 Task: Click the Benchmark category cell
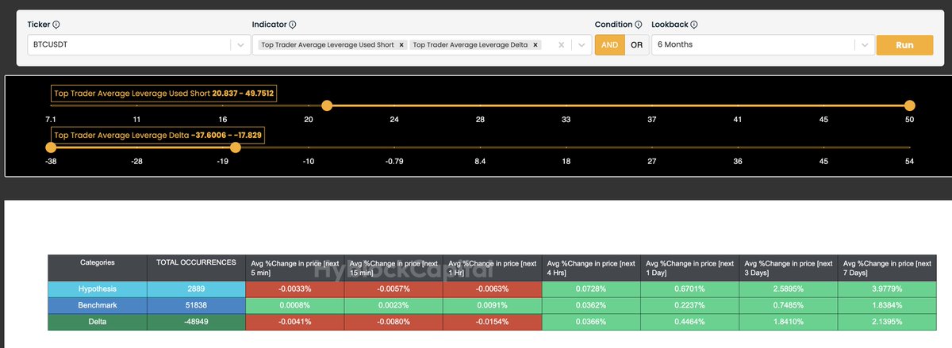coord(98,304)
